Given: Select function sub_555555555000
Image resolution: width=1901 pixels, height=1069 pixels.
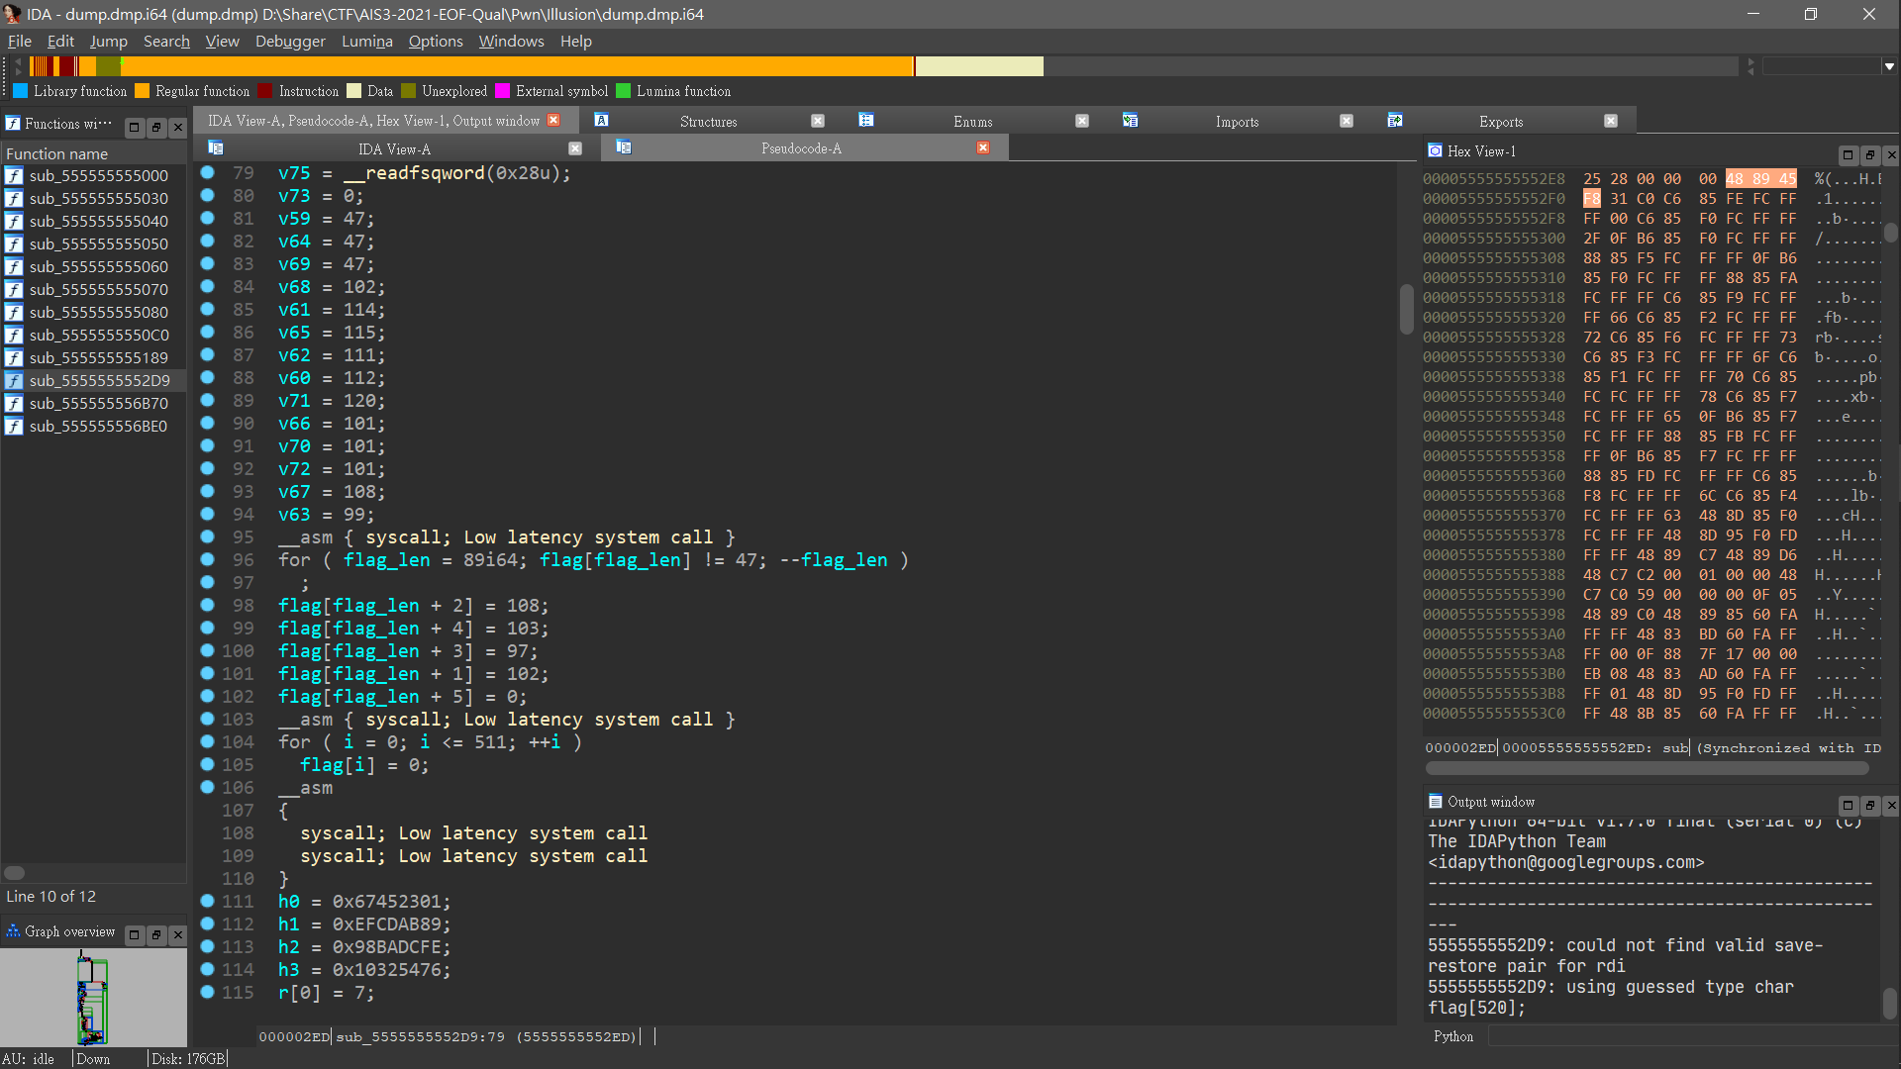Looking at the screenshot, I should point(94,175).
